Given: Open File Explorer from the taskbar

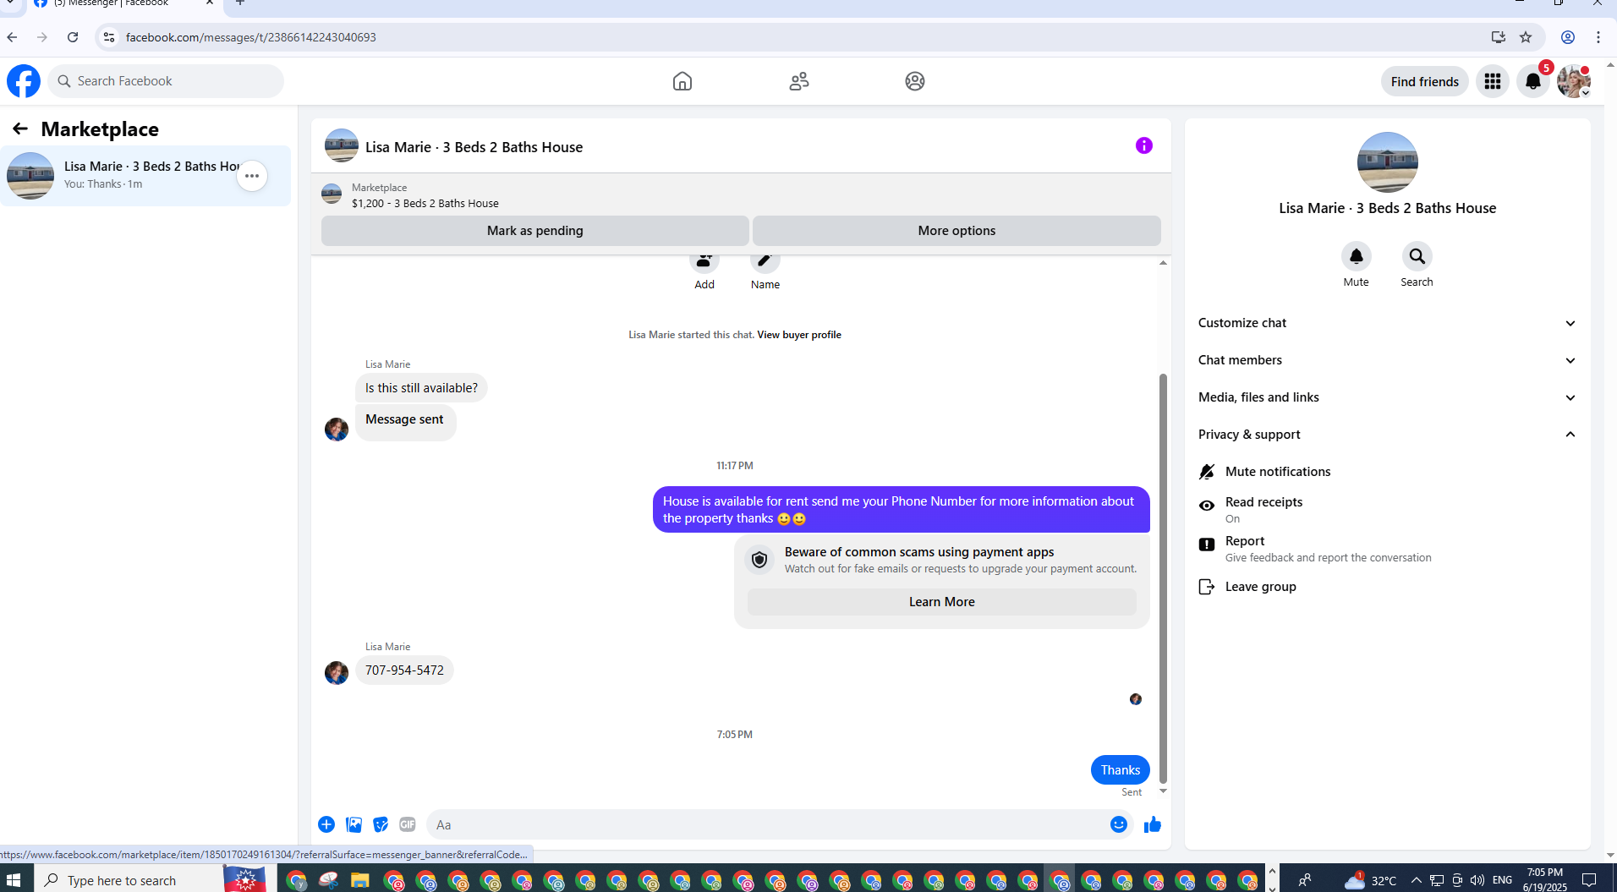Looking at the screenshot, I should point(359,880).
